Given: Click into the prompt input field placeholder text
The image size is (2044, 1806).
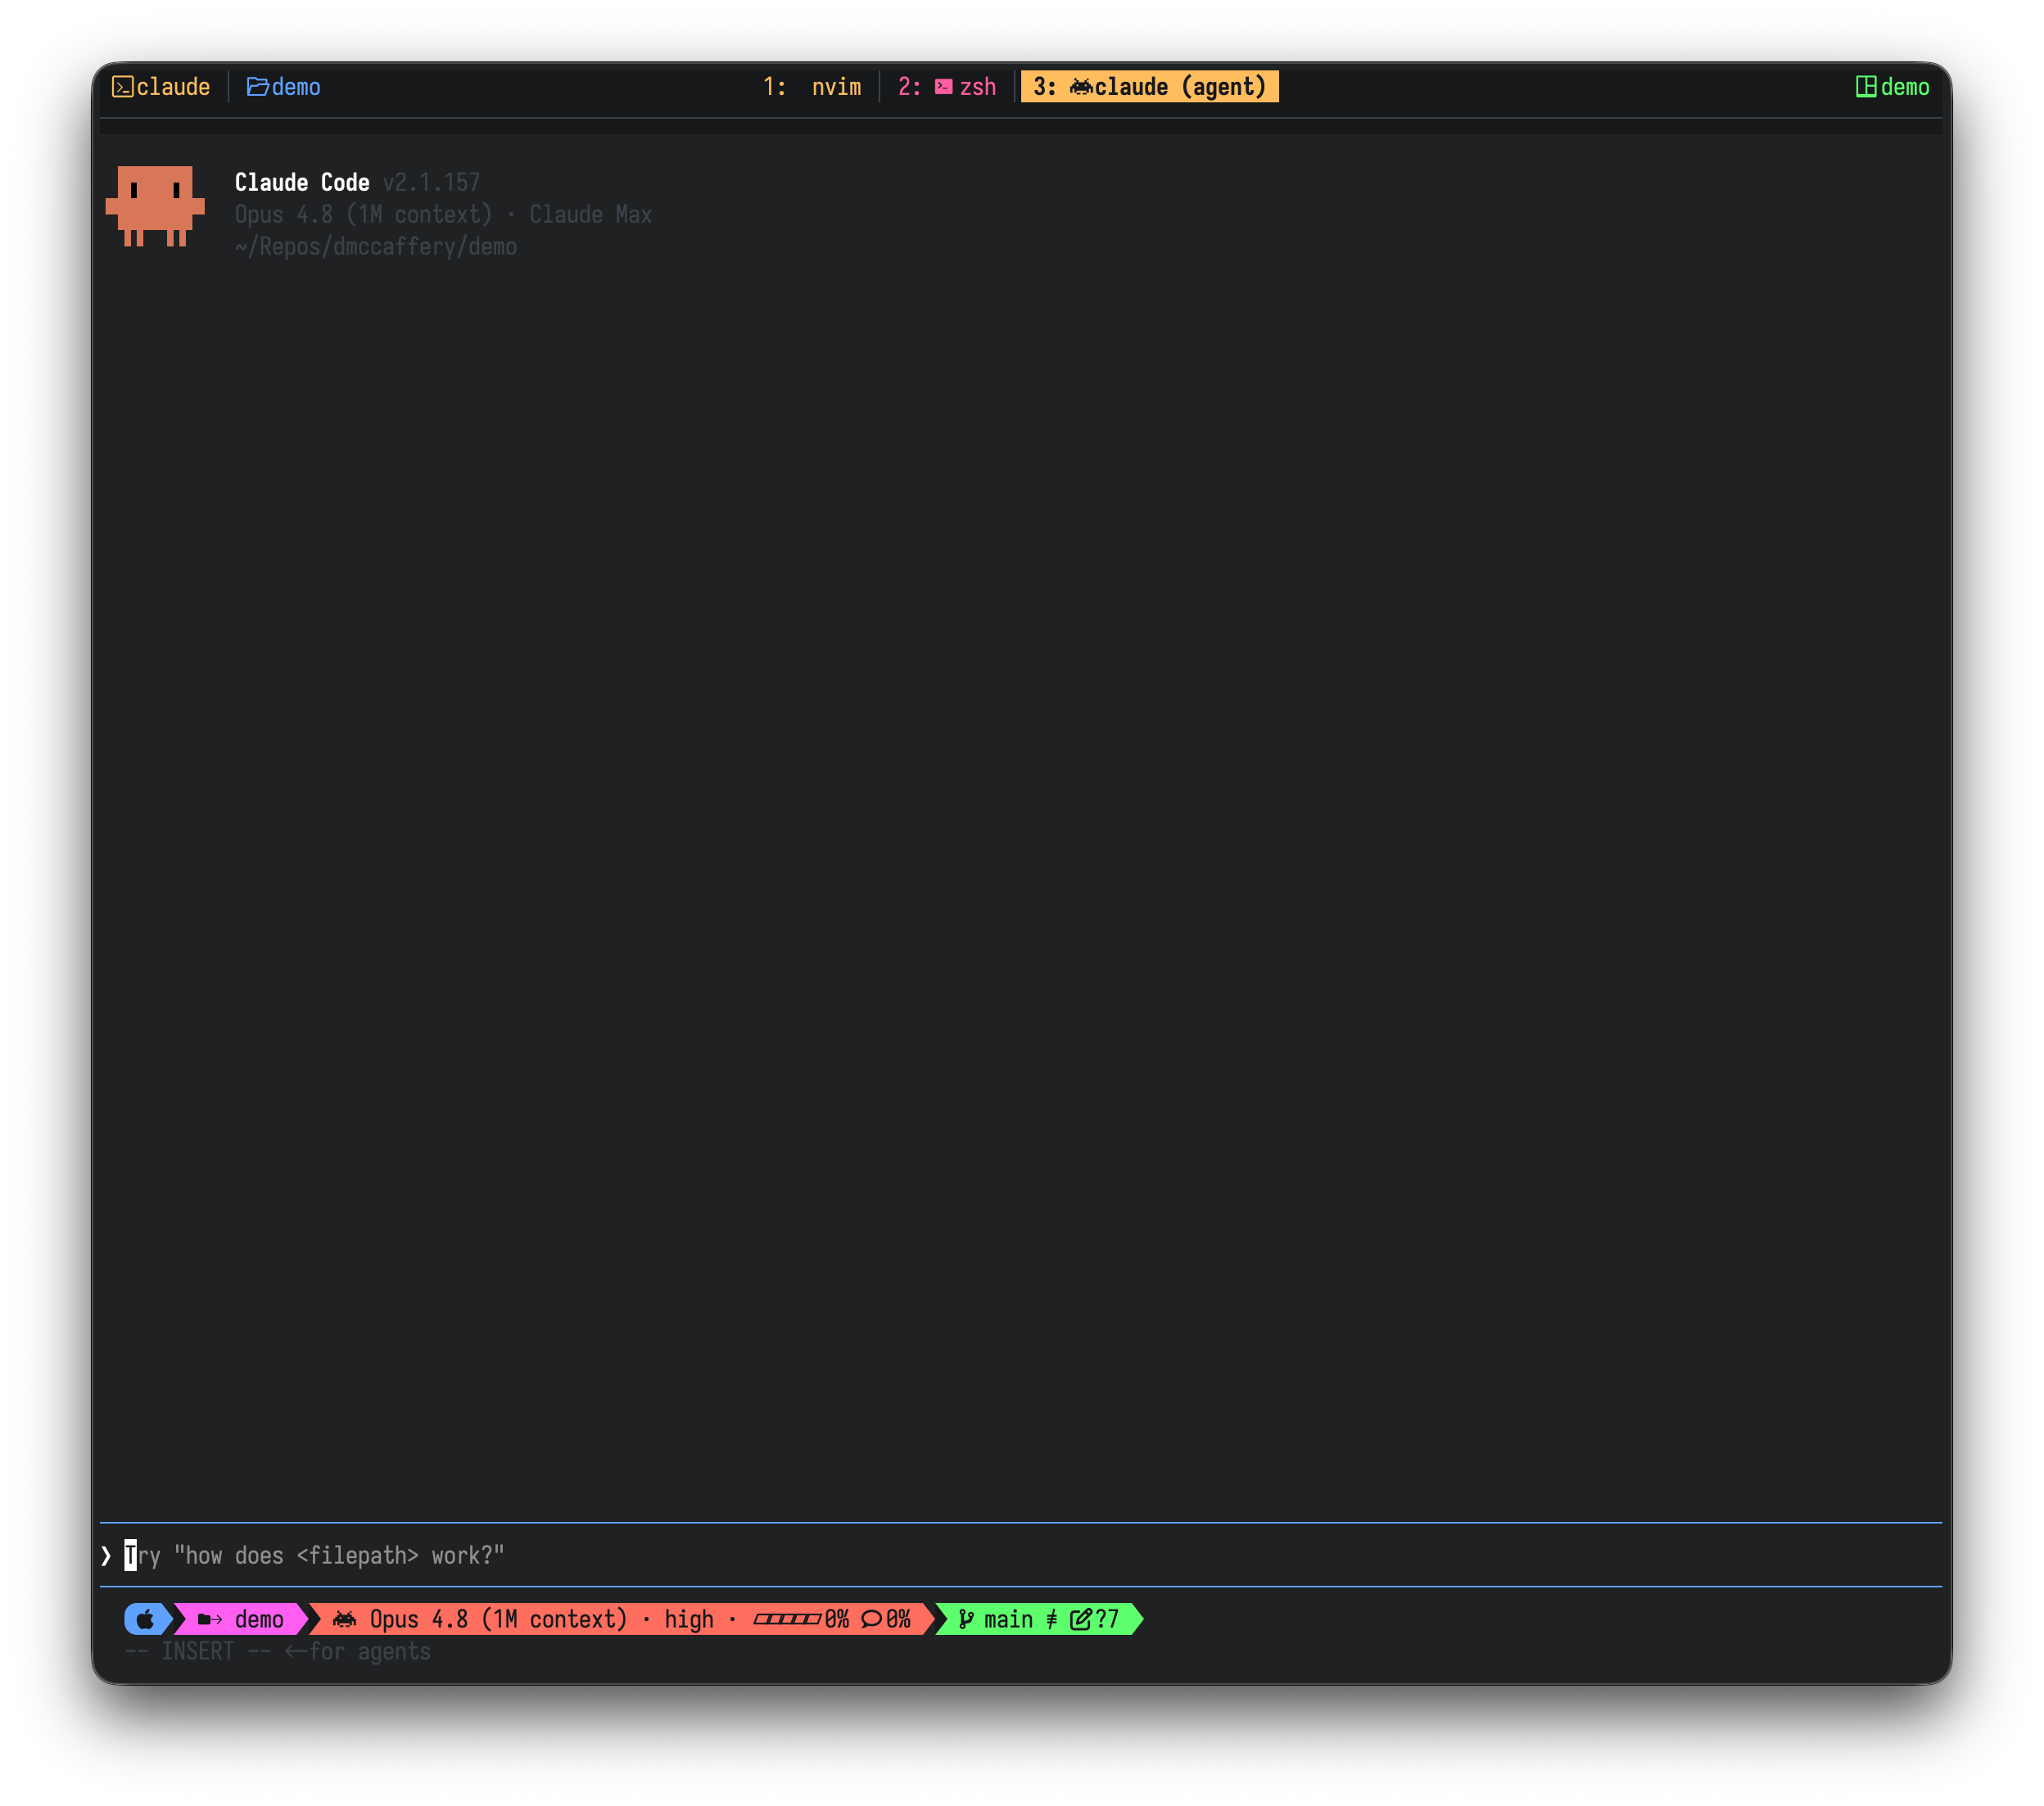Looking at the screenshot, I should 315,1555.
